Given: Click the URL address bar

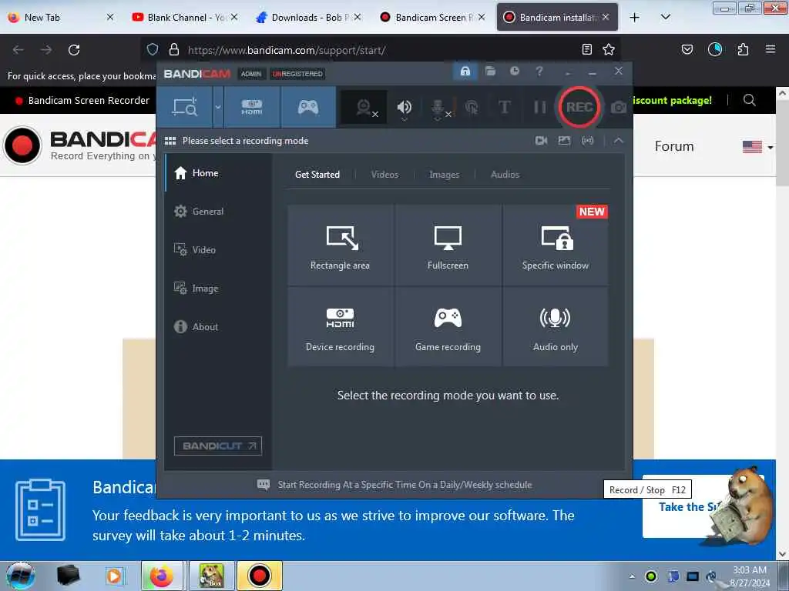Looking at the screenshot, I should click(x=382, y=50).
